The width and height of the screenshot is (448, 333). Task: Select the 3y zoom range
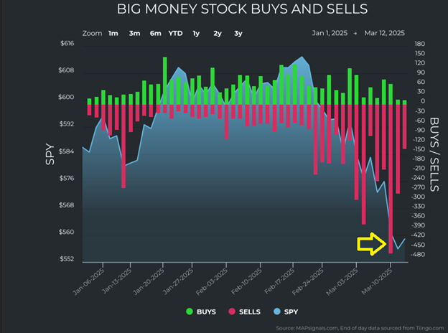click(x=238, y=33)
